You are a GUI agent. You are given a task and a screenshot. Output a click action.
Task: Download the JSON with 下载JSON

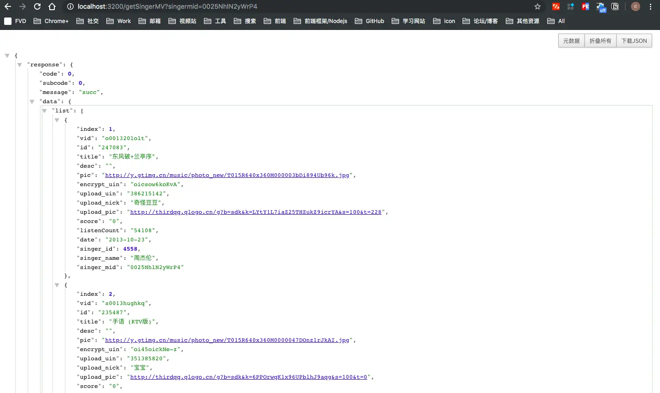tap(634, 41)
